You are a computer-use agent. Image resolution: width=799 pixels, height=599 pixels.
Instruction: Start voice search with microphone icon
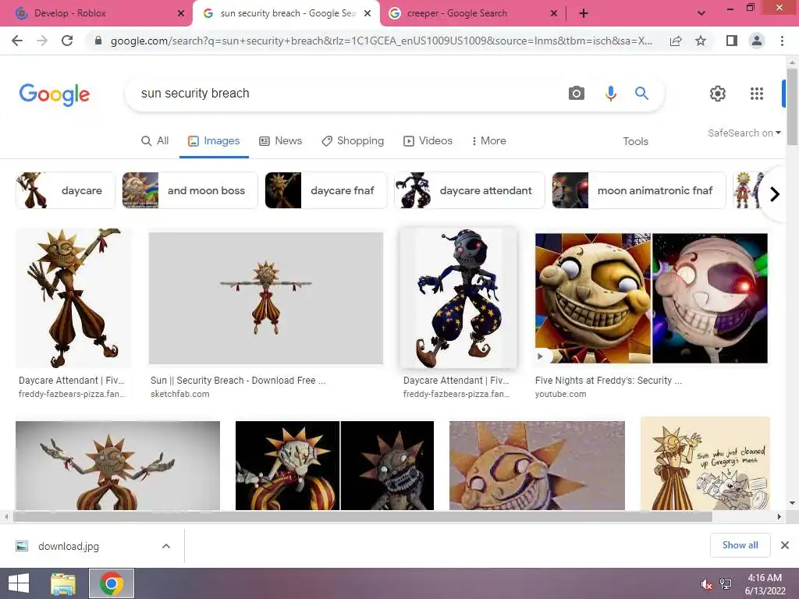coord(610,94)
